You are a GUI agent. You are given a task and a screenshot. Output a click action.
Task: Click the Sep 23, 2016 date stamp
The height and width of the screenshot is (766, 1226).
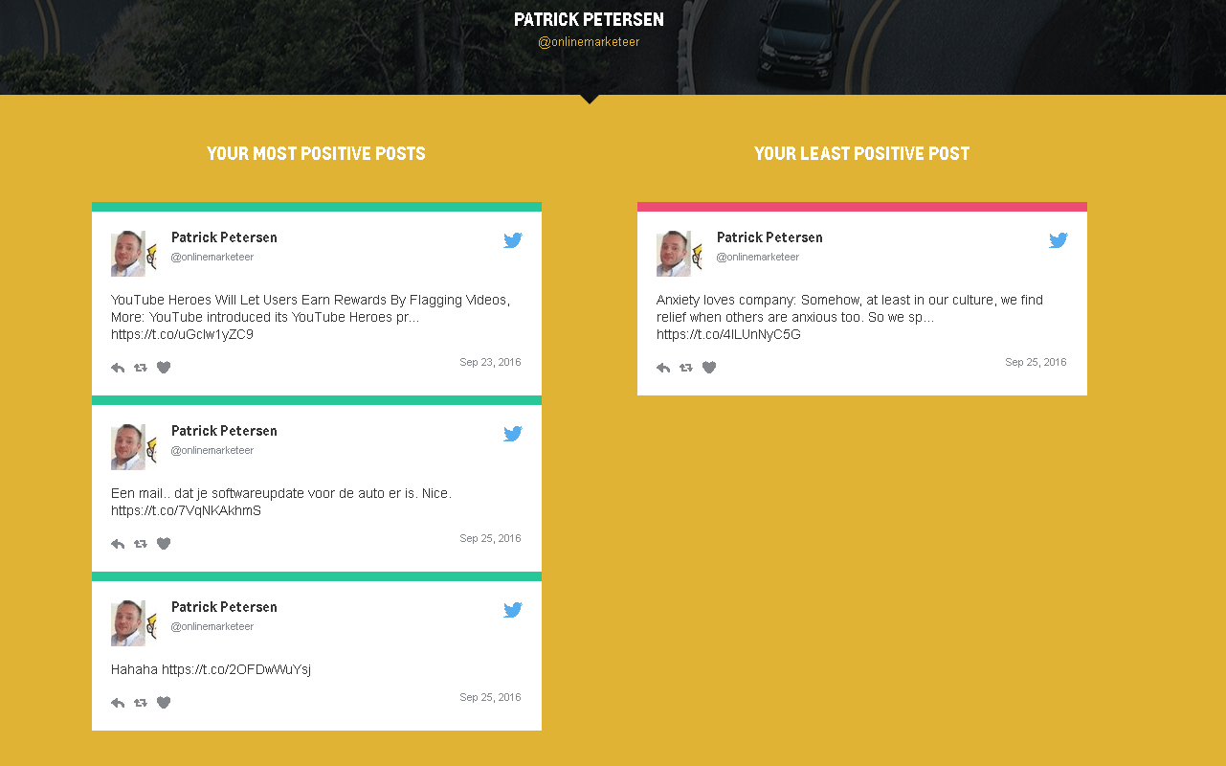490,363
